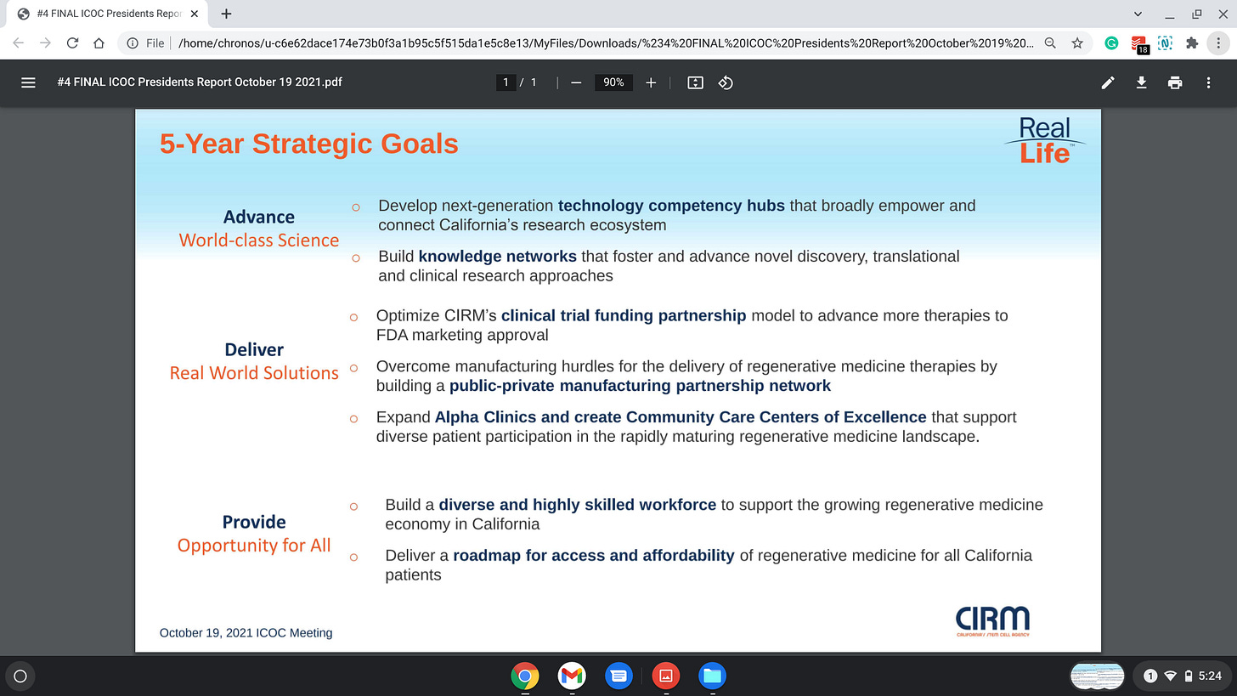1237x696 pixels.
Task: Click the notification count badge
Action: [1150, 676]
